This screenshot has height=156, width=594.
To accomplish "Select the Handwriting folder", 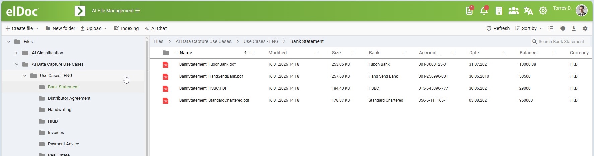I will tap(59, 110).
